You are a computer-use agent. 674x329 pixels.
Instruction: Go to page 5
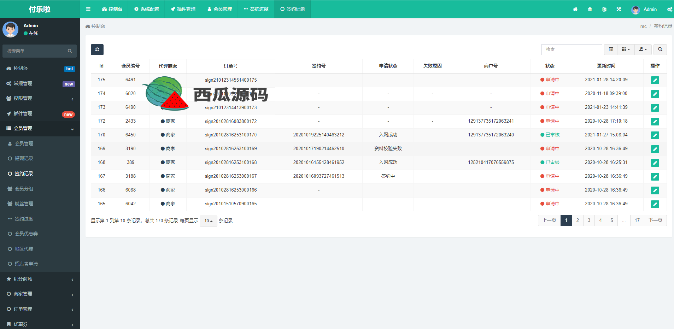611,221
